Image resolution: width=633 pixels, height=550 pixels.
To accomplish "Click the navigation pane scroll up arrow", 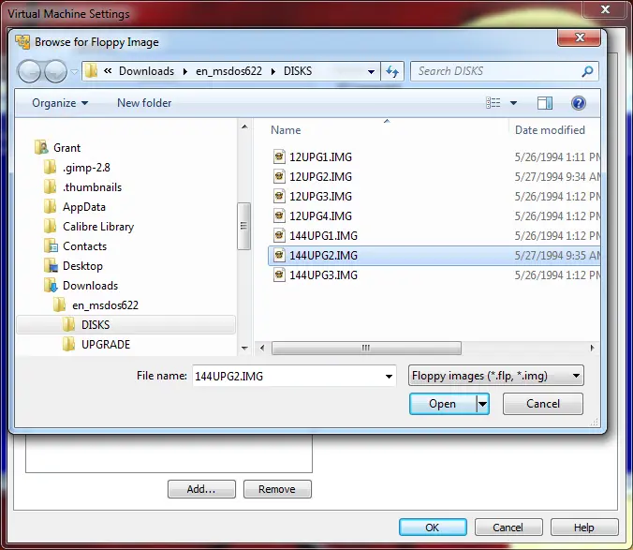I will click(244, 126).
